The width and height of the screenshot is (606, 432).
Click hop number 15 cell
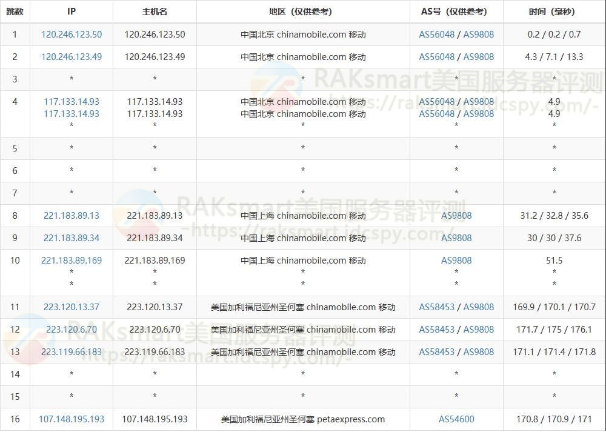click(x=15, y=397)
